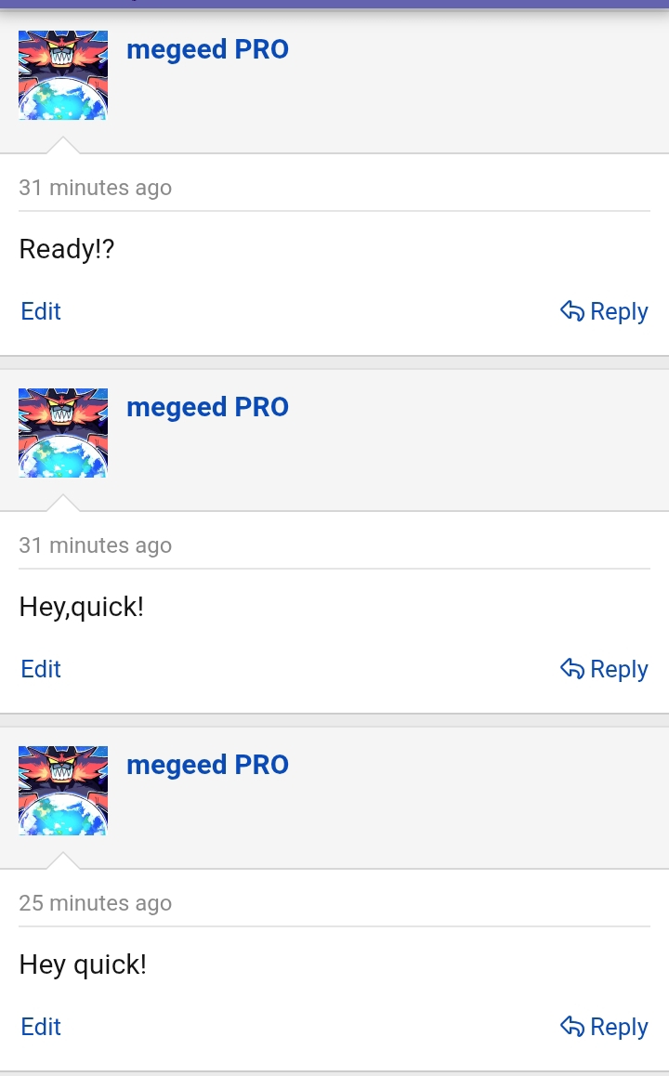Click the Reply text link under "Ready!?"
This screenshot has width=669, height=1076.
point(619,312)
